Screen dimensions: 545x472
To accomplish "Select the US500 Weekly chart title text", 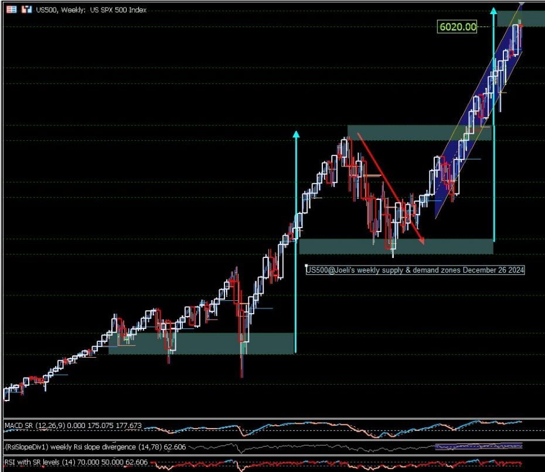I will point(92,10).
